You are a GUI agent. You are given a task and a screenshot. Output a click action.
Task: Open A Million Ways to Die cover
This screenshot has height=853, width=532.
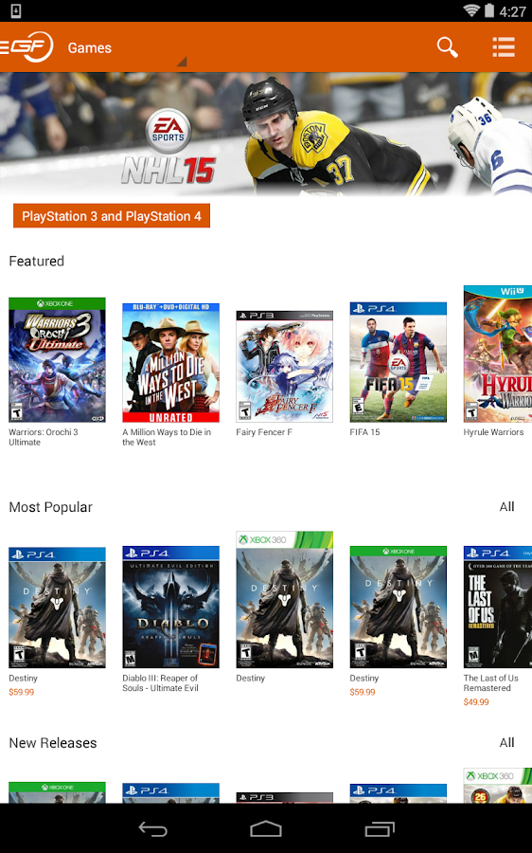170,363
